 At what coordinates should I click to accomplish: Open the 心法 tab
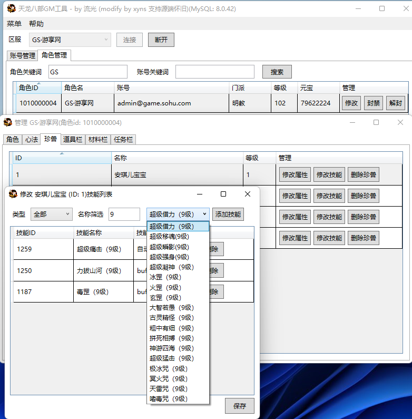click(31, 140)
